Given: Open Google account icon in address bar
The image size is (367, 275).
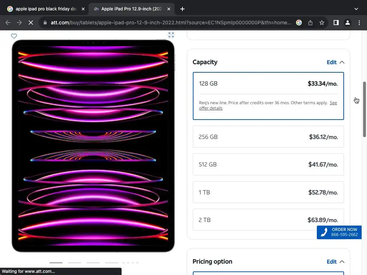Looking at the screenshot, I should tap(299, 23).
